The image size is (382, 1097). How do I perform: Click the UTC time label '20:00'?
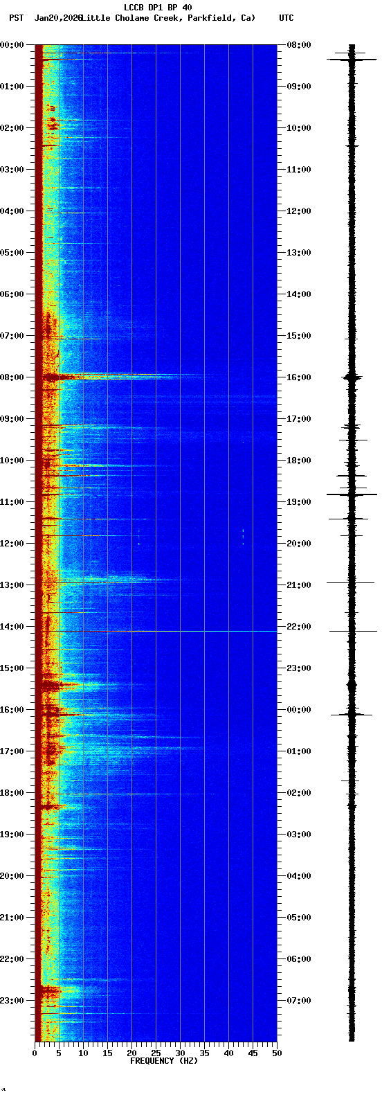[x=299, y=544]
